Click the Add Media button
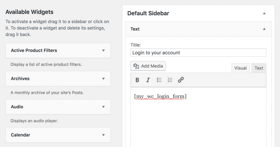280x147 pixels. 148,66
